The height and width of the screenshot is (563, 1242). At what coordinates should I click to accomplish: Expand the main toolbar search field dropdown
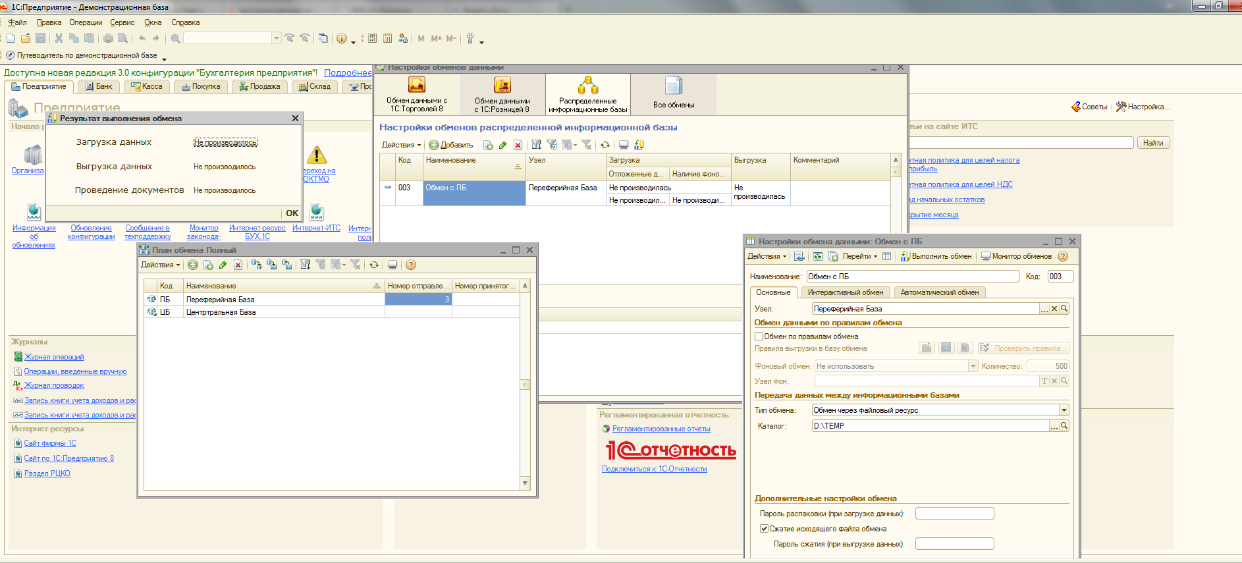click(x=277, y=38)
